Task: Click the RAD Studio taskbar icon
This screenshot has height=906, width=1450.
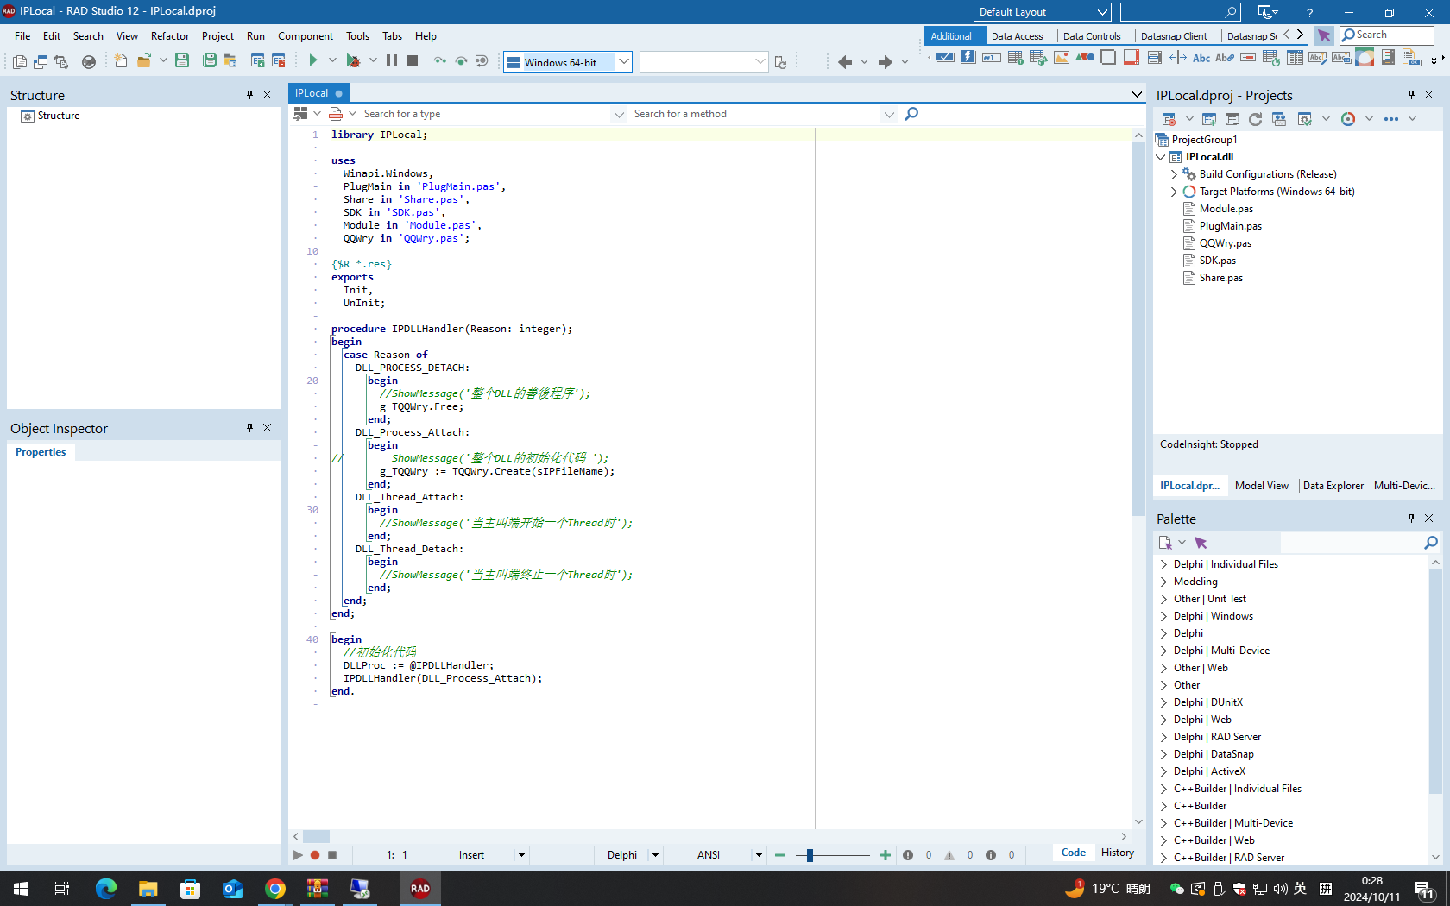Action: [x=420, y=889]
